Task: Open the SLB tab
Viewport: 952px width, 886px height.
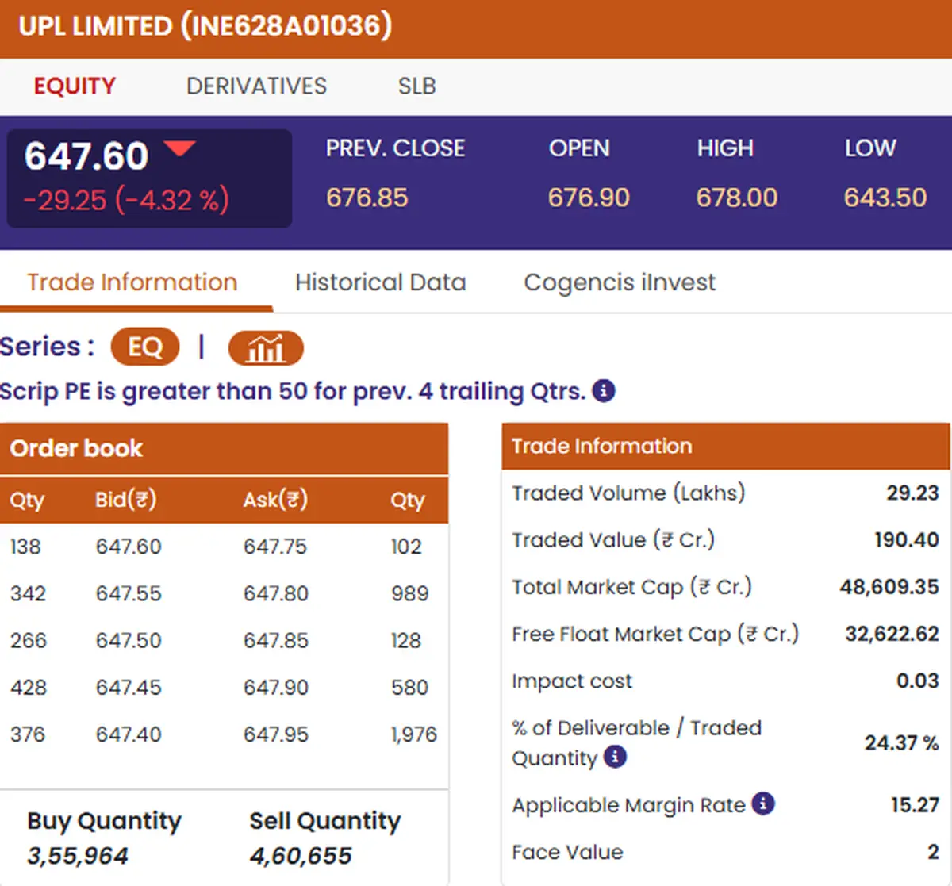Action: coord(416,86)
